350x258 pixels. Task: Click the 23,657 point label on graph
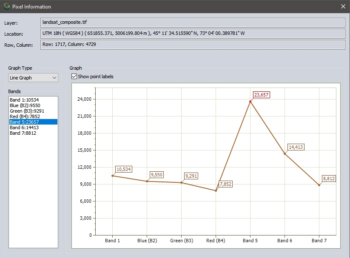click(262, 95)
